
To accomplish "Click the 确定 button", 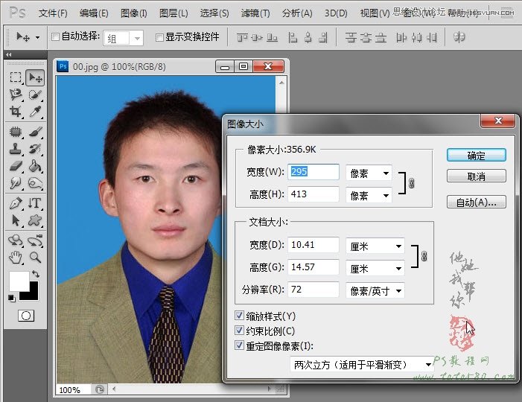I will point(476,156).
